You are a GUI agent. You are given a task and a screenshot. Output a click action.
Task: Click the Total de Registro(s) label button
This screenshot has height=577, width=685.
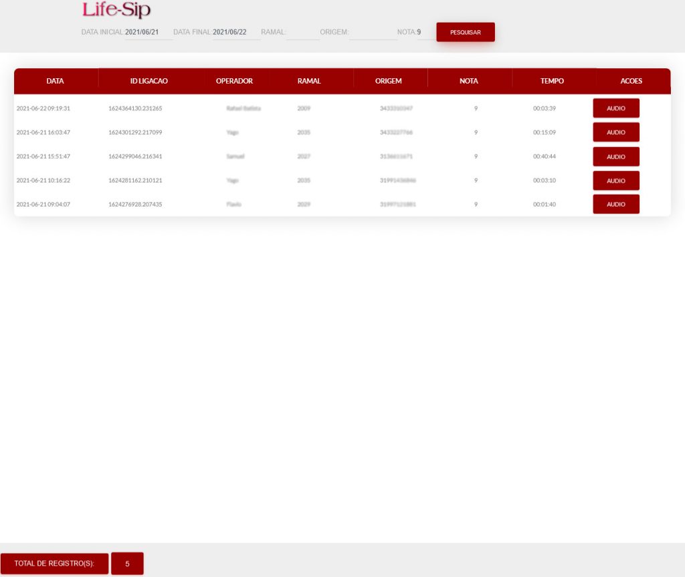54,564
